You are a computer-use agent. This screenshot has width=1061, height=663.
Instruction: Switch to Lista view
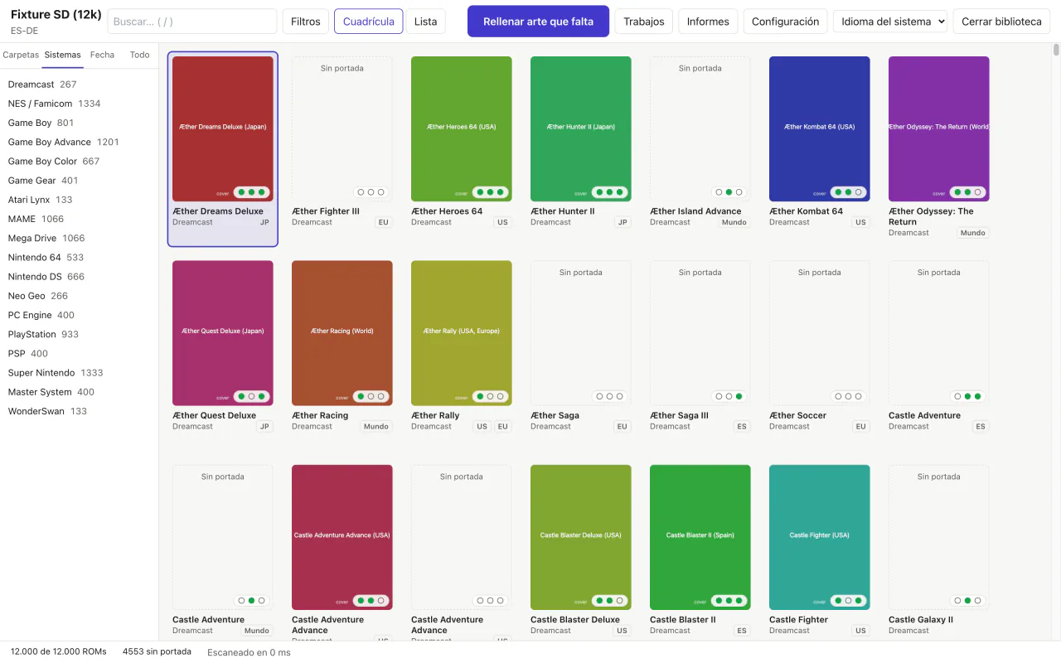[x=426, y=22]
